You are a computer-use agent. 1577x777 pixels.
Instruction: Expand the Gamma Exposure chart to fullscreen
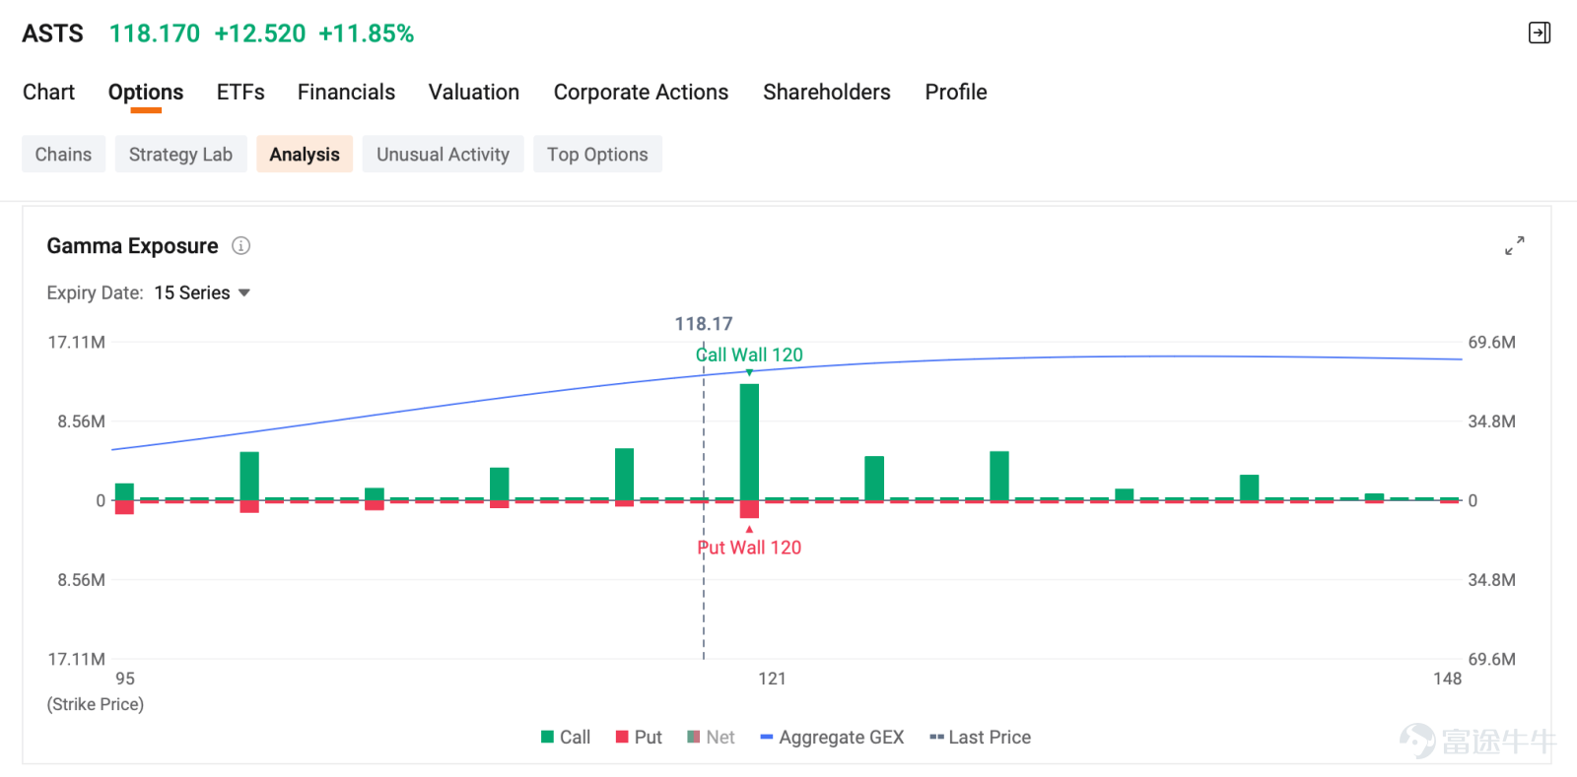point(1515,245)
